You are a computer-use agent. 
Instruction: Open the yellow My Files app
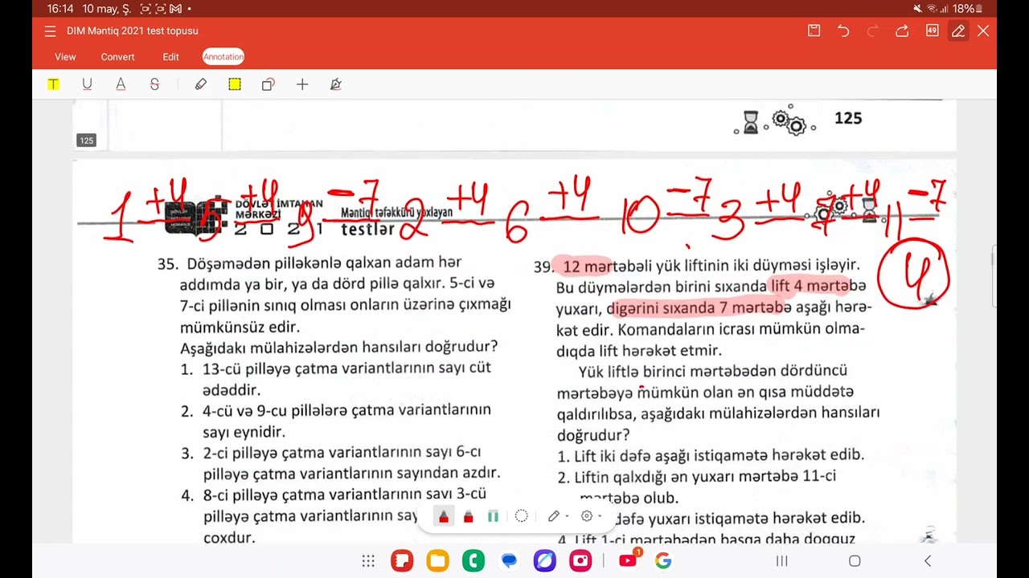tap(437, 561)
